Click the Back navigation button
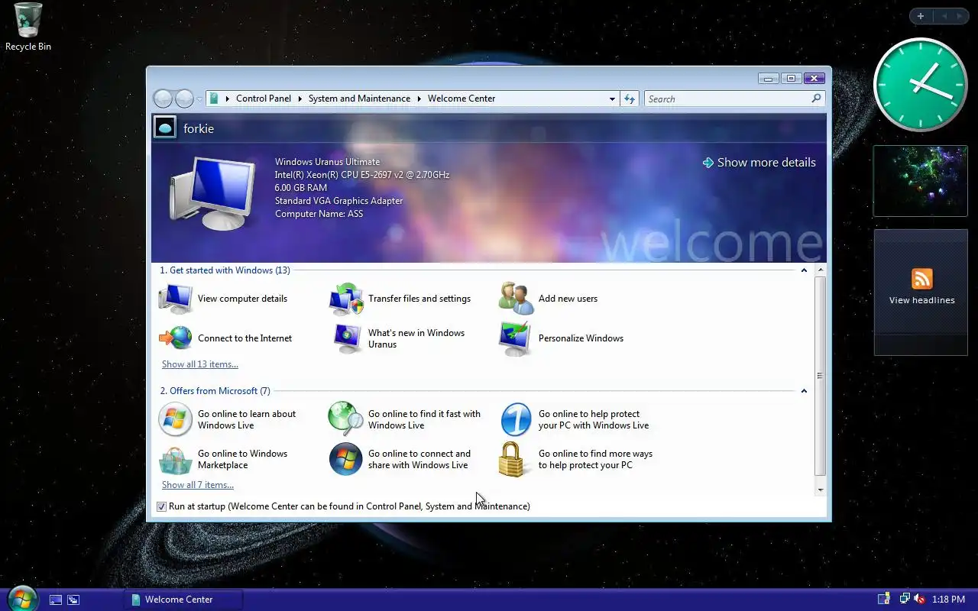This screenshot has height=611, width=978. (163, 99)
